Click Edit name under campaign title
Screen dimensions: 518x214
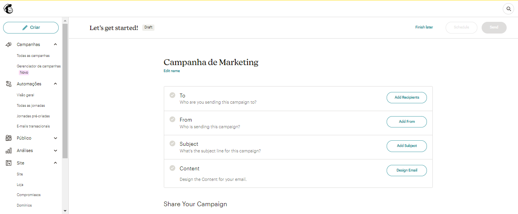[x=172, y=71]
